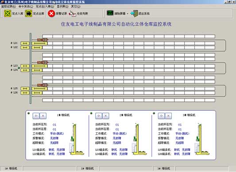Click the 2# 堆垛机 status bar panel

(x=87, y=168)
